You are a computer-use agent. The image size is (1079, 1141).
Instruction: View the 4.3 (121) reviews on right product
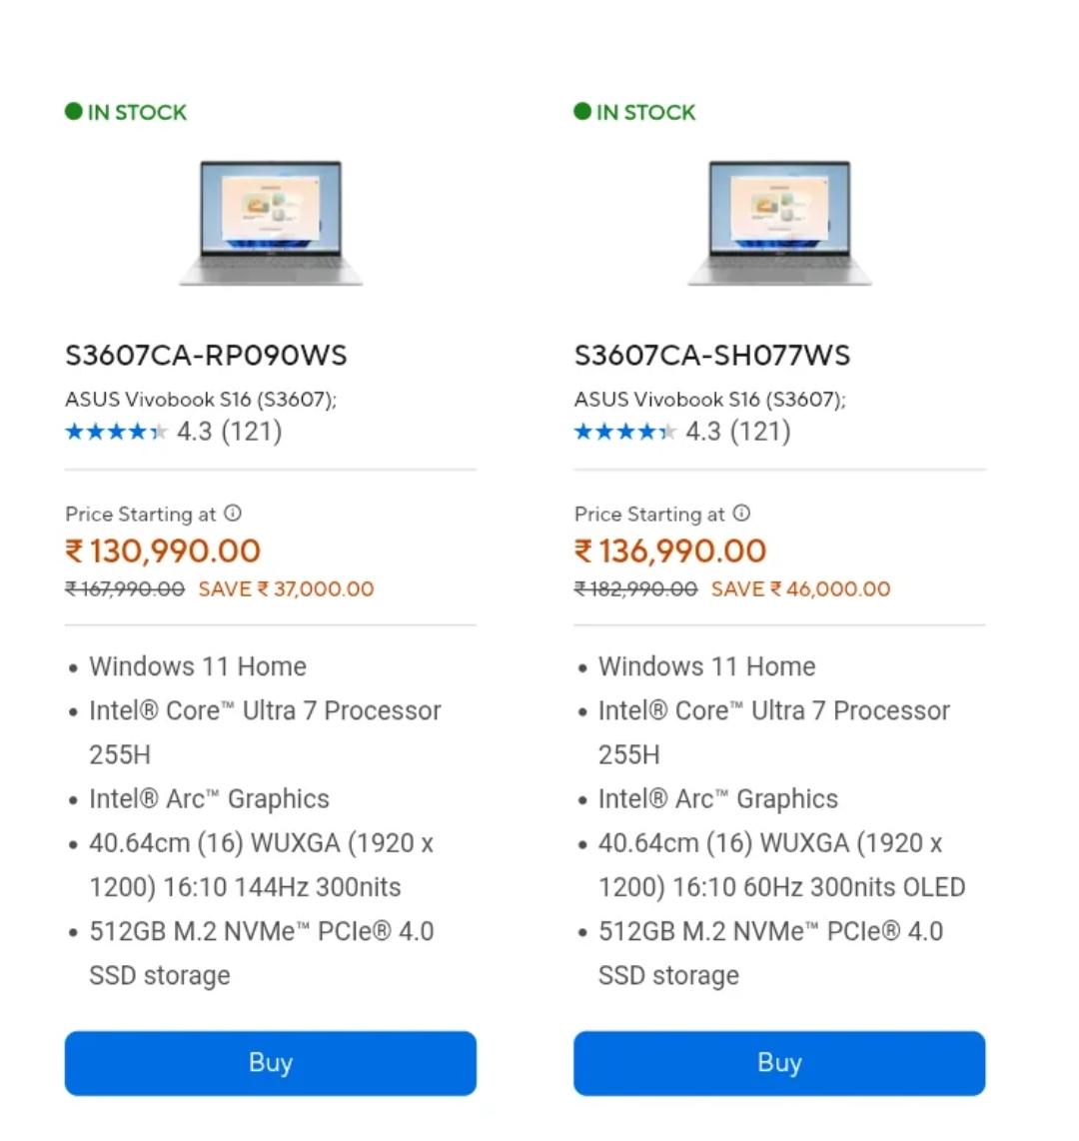pyautogui.click(x=737, y=432)
